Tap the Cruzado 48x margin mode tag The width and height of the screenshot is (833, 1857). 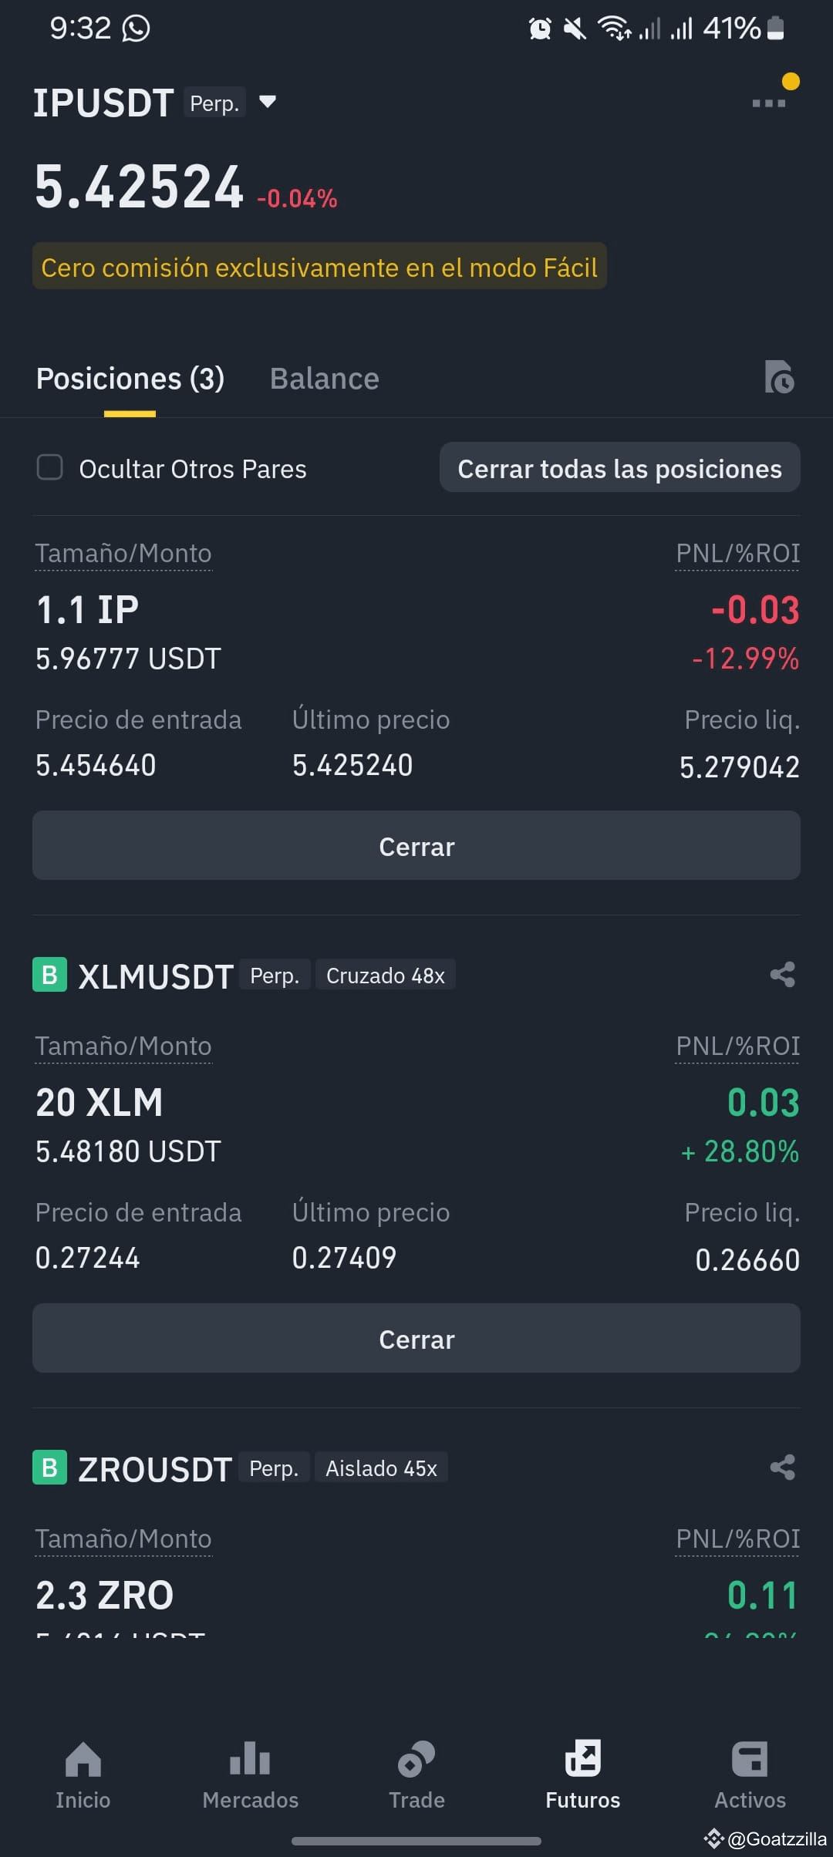tap(386, 976)
